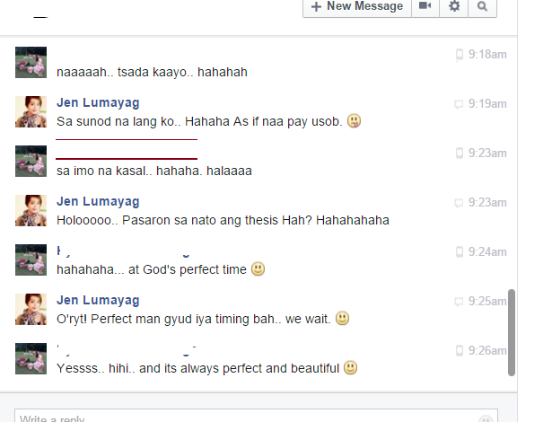Open the emoji picker in the reply box
The image size is (552, 422).
click(486, 418)
